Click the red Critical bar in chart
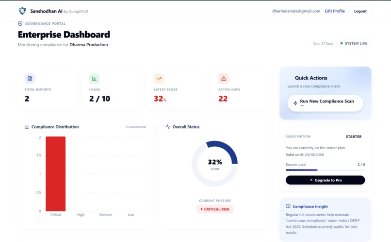Viewport: 391px width, 242px height. pos(56,174)
